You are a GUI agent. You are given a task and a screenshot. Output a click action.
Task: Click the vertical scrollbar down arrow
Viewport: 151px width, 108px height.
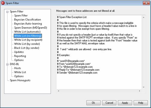coord(143,87)
